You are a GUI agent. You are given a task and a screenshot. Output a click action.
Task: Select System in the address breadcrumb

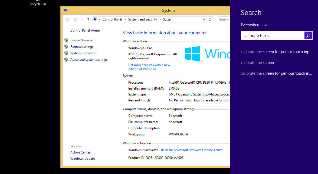168,19
